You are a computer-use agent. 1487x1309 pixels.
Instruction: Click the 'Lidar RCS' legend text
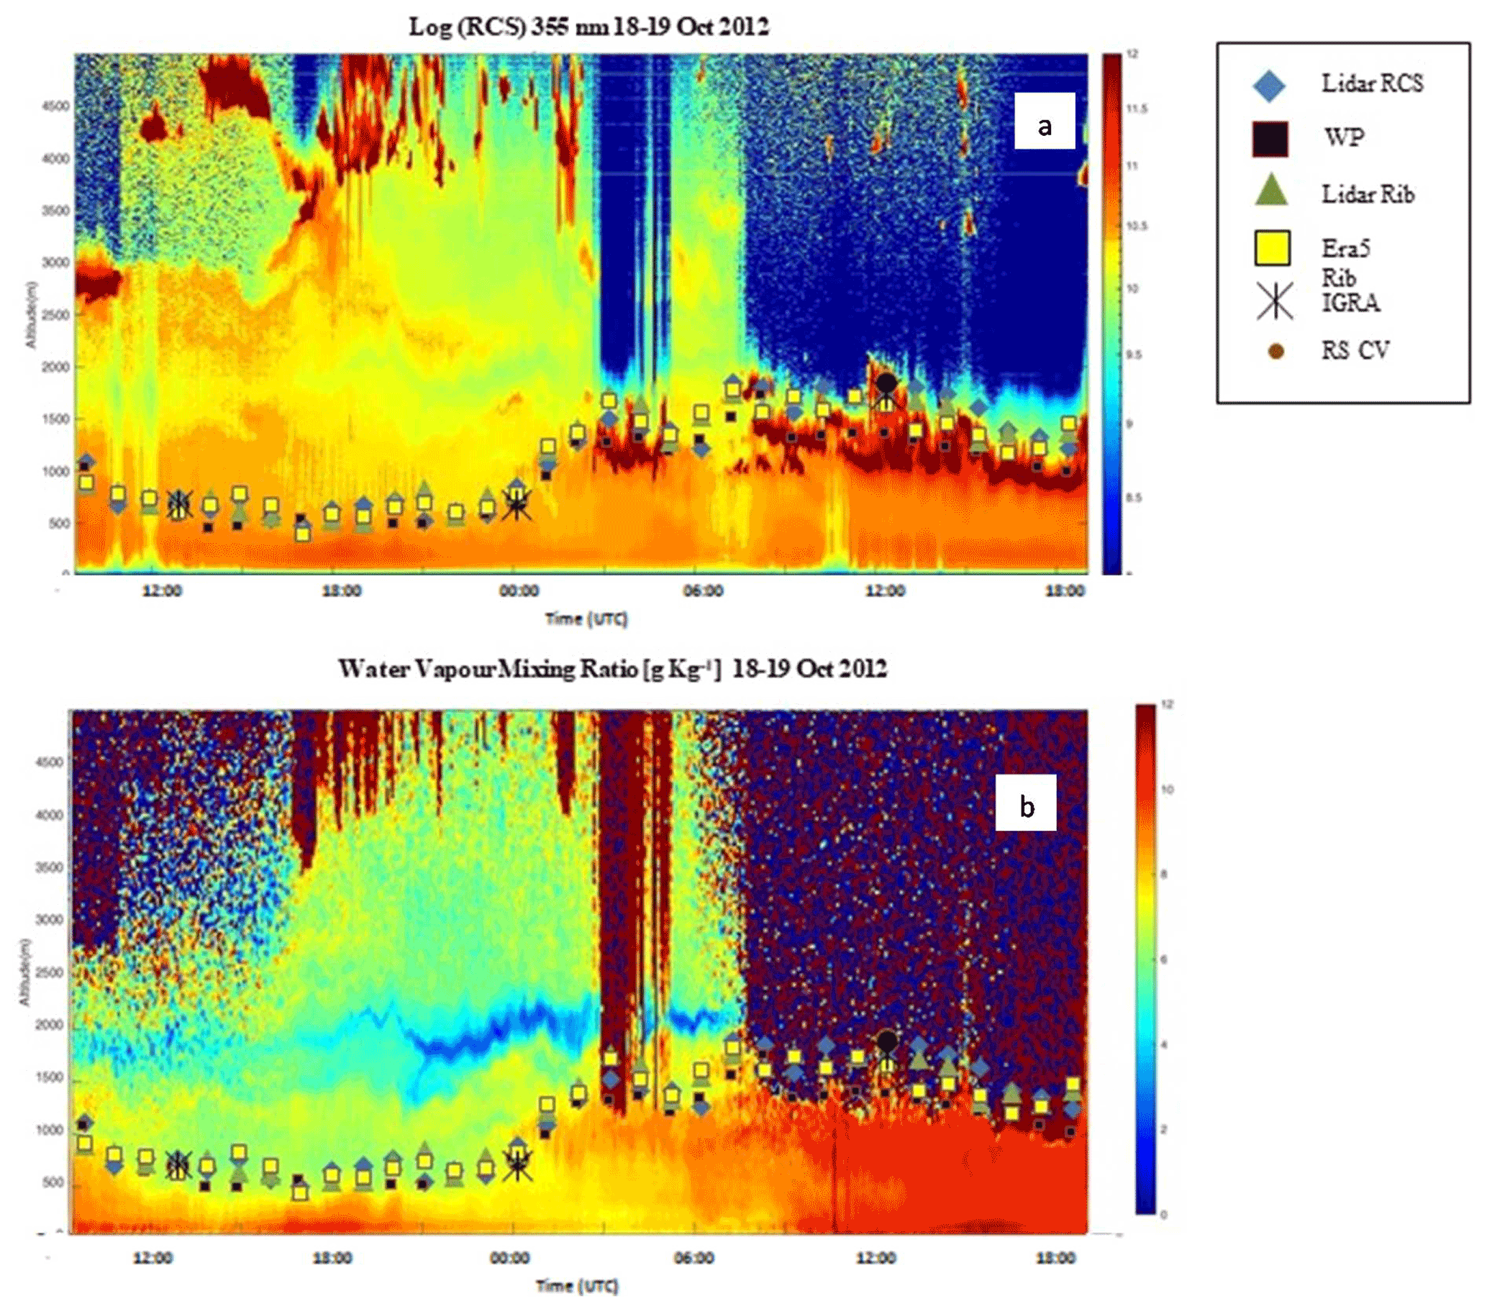[1372, 83]
